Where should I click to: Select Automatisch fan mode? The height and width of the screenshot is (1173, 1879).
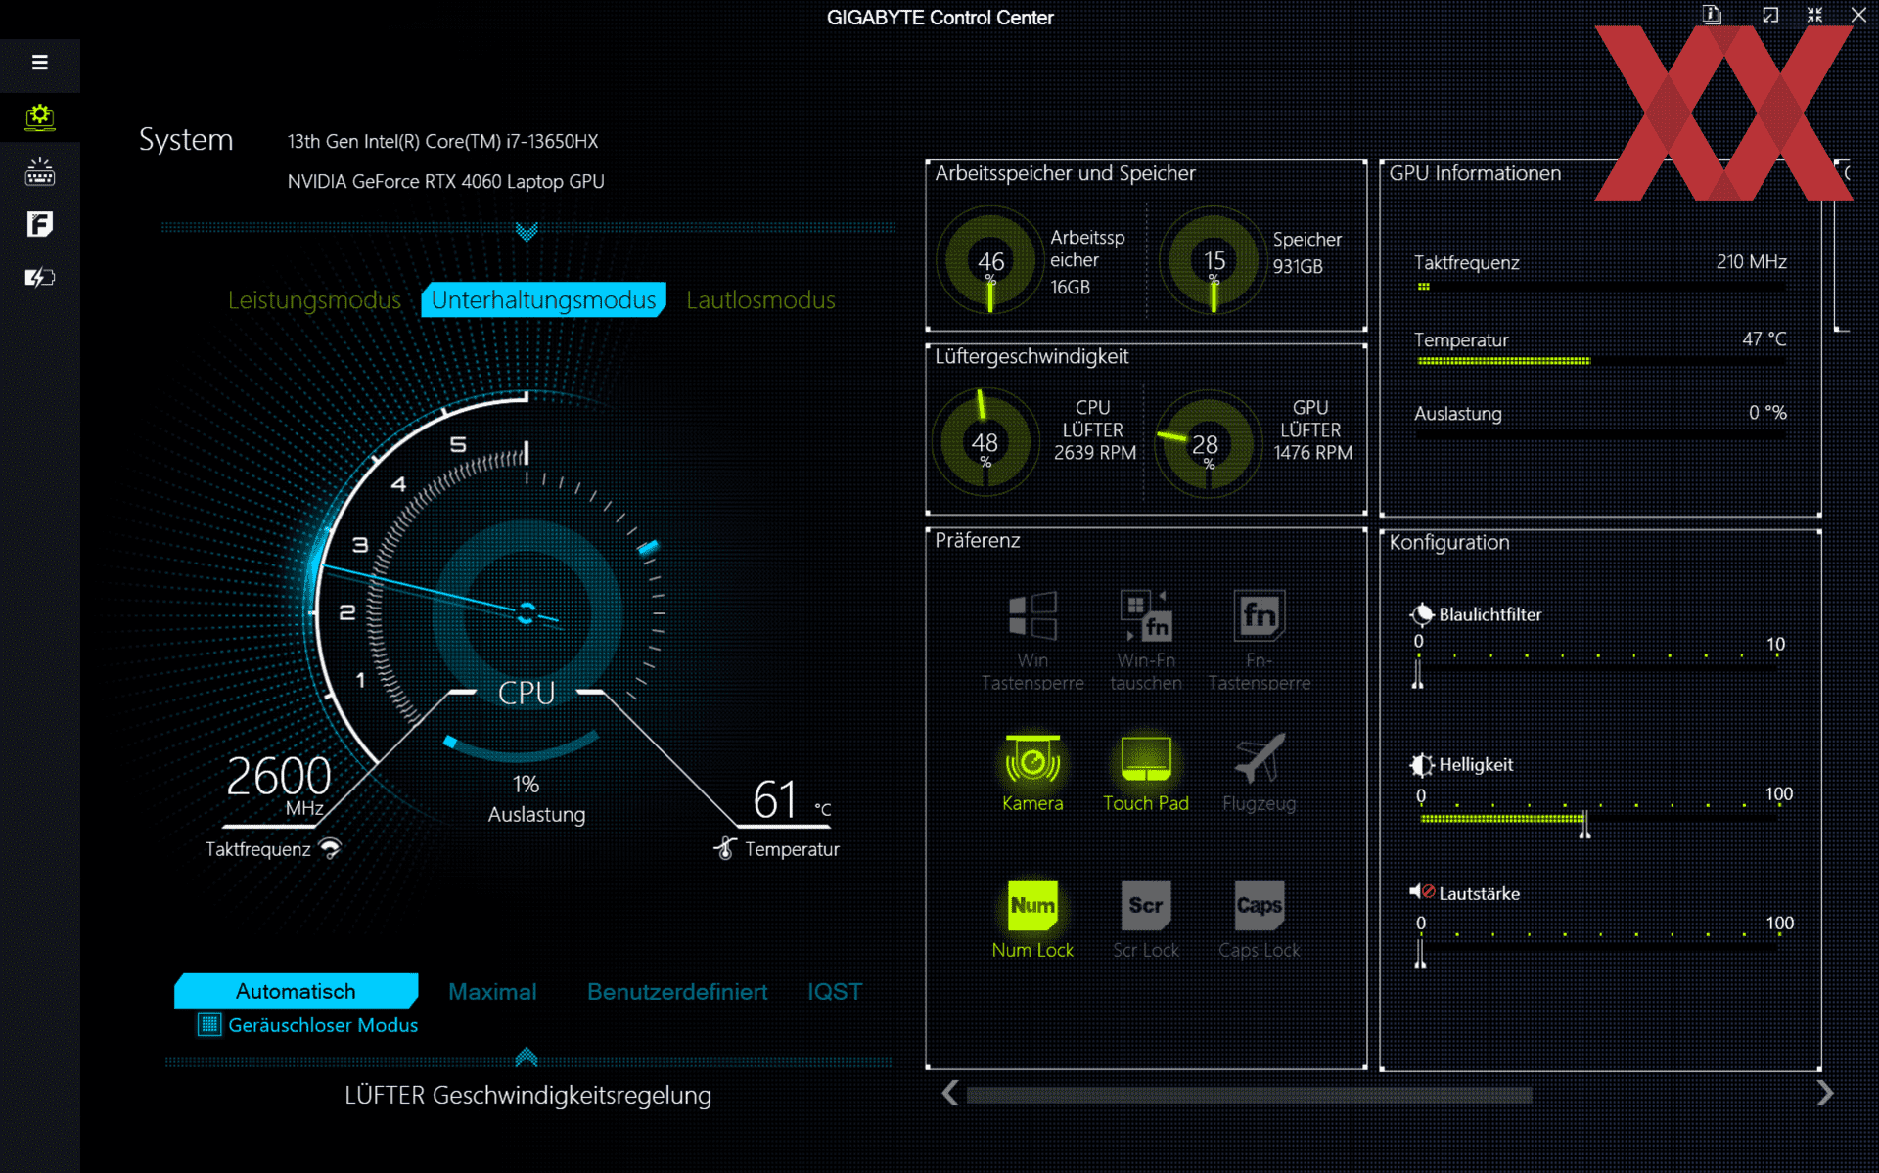tap(296, 991)
